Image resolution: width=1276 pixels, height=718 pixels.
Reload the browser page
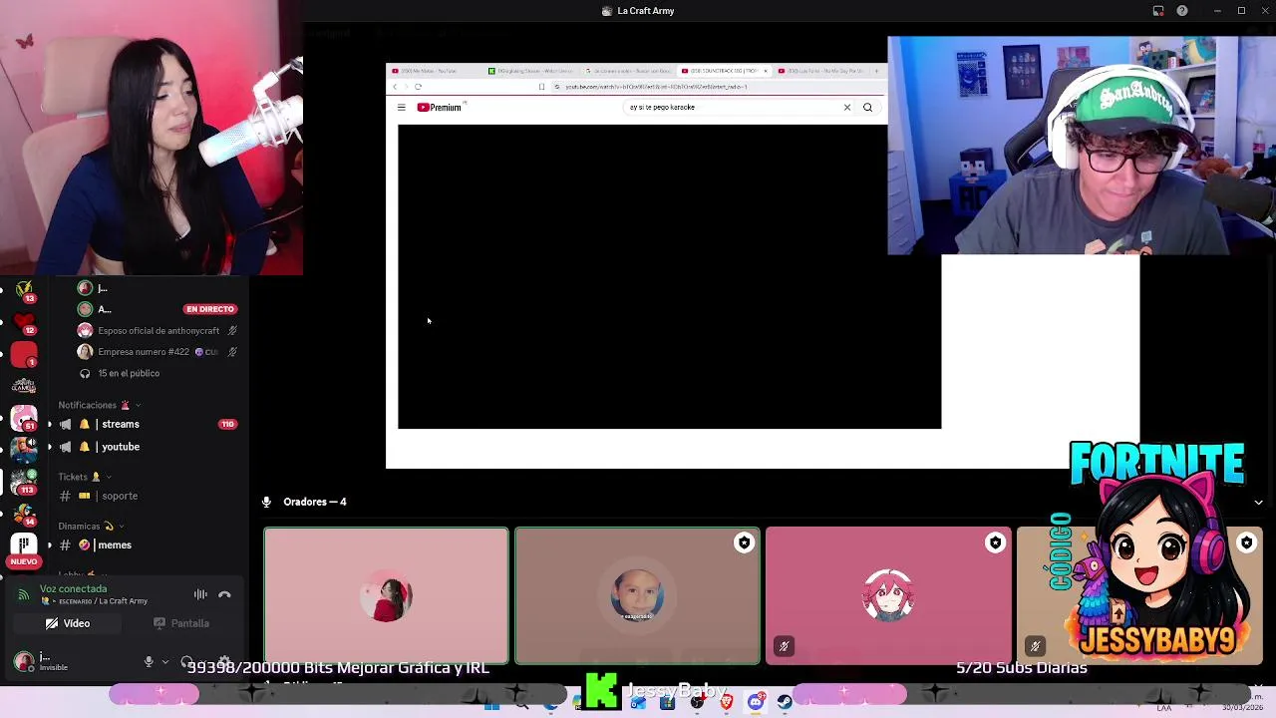pos(418,87)
